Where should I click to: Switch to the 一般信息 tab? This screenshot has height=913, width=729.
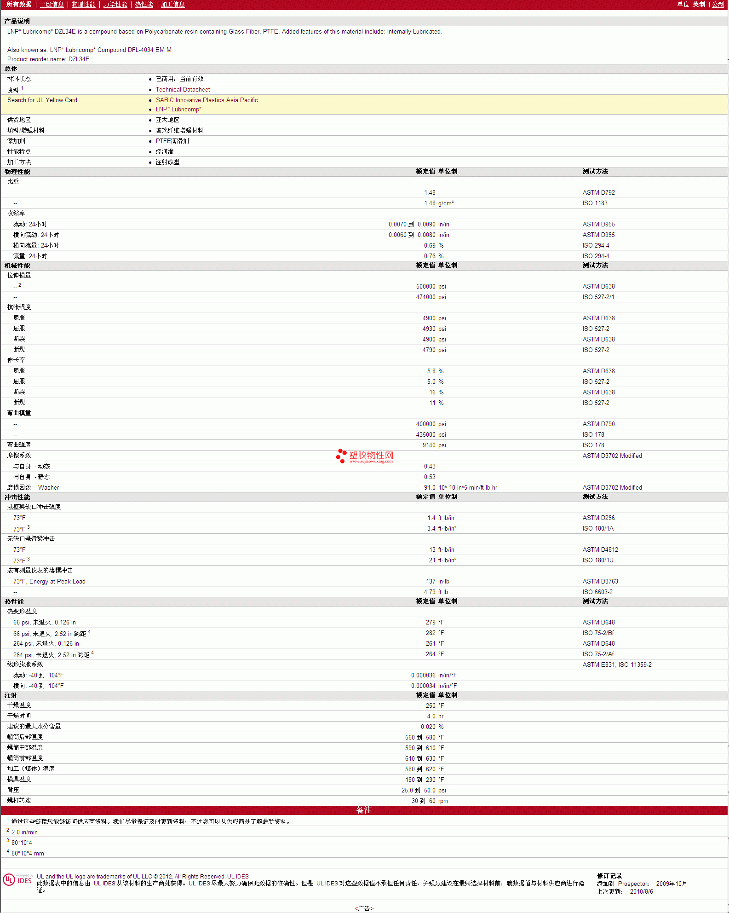(x=52, y=5)
